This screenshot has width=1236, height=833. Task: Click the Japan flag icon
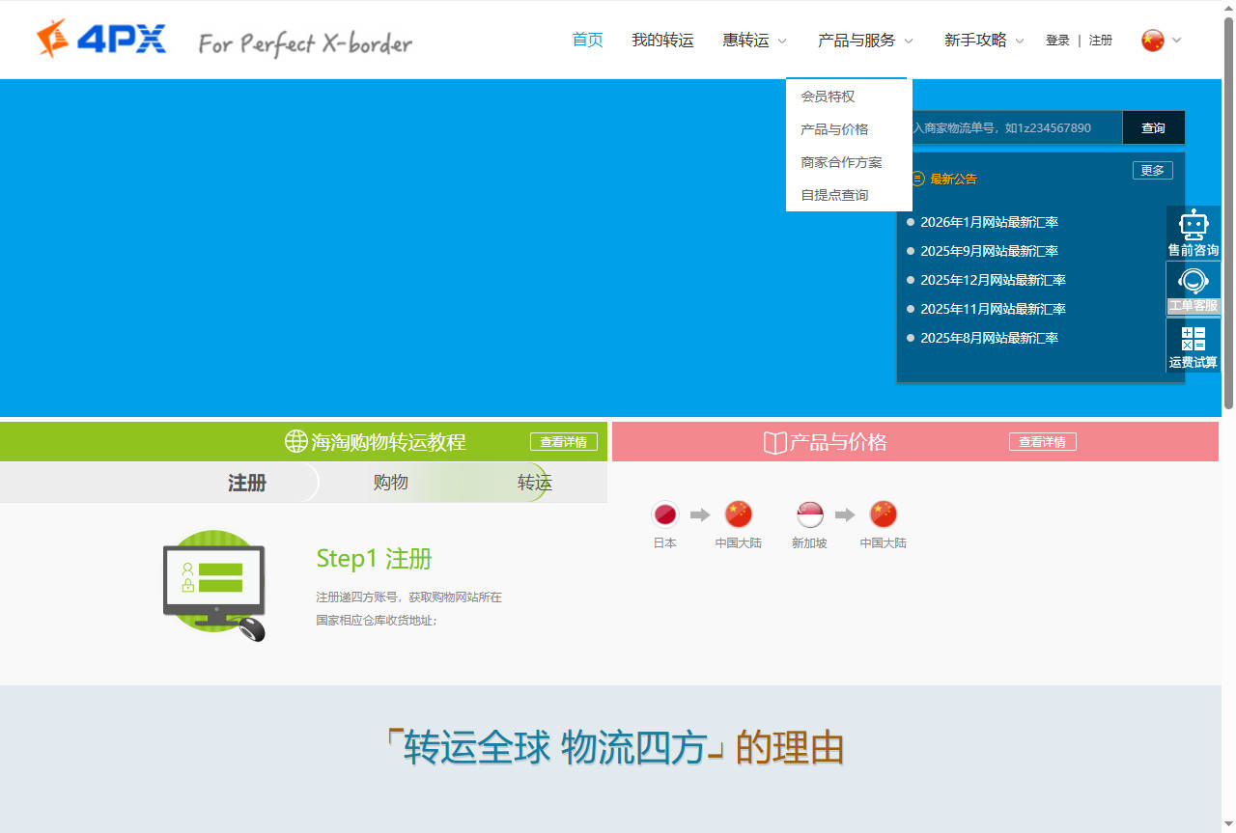tap(665, 514)
